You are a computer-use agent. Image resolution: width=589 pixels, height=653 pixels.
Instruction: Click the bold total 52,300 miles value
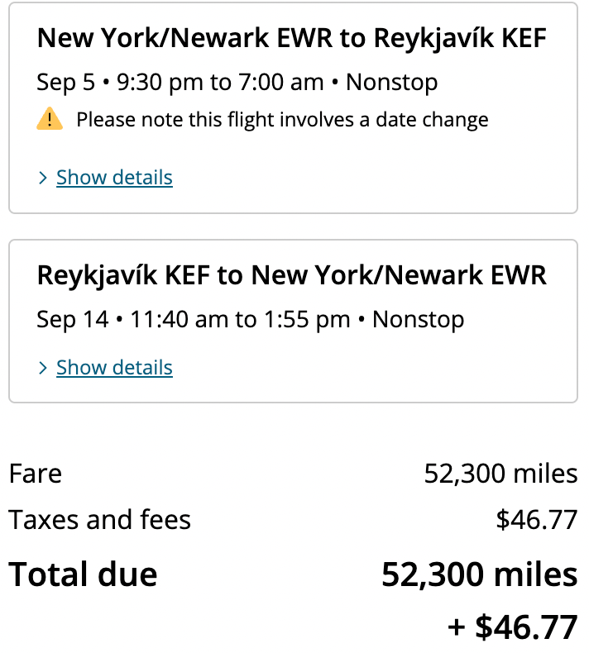(479, 574)
